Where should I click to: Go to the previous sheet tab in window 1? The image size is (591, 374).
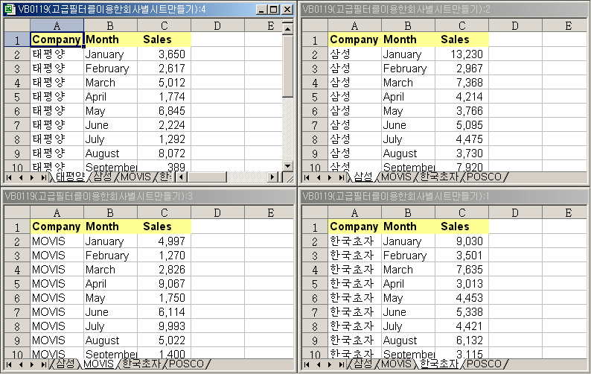(x=319, y=364)
